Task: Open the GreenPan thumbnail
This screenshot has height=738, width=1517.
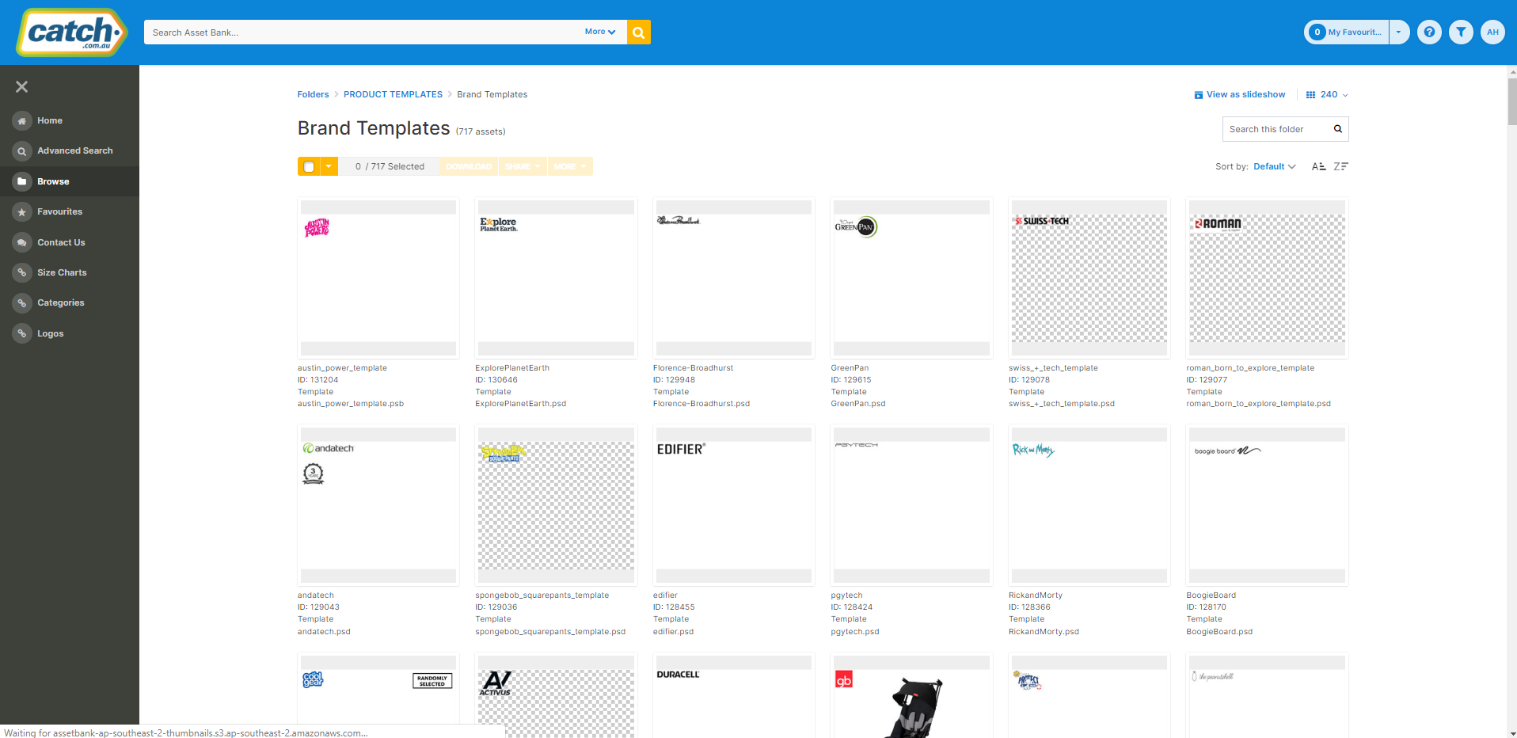Action: 911,278
